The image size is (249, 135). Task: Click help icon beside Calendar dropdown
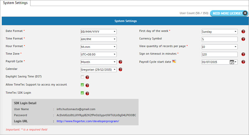point(120,69)
